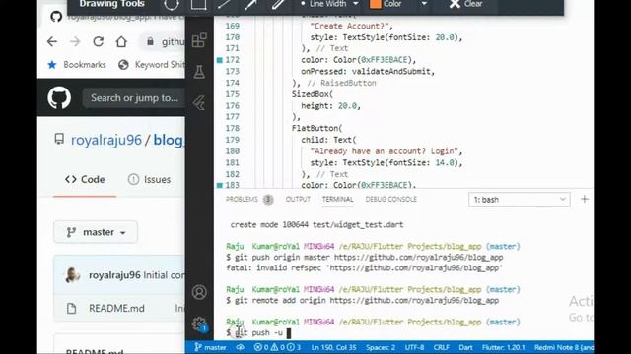The width and height of the screenshot is (631, 354).
Task: Click the orange Color swatch
Action: tap(375, 4)
